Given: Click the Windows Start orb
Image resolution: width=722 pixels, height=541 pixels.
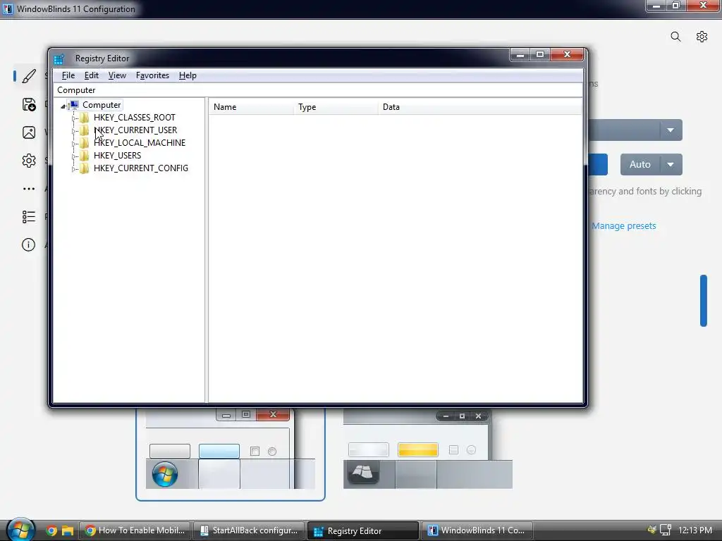Looking at the screenshot, I should click(20, 530).
